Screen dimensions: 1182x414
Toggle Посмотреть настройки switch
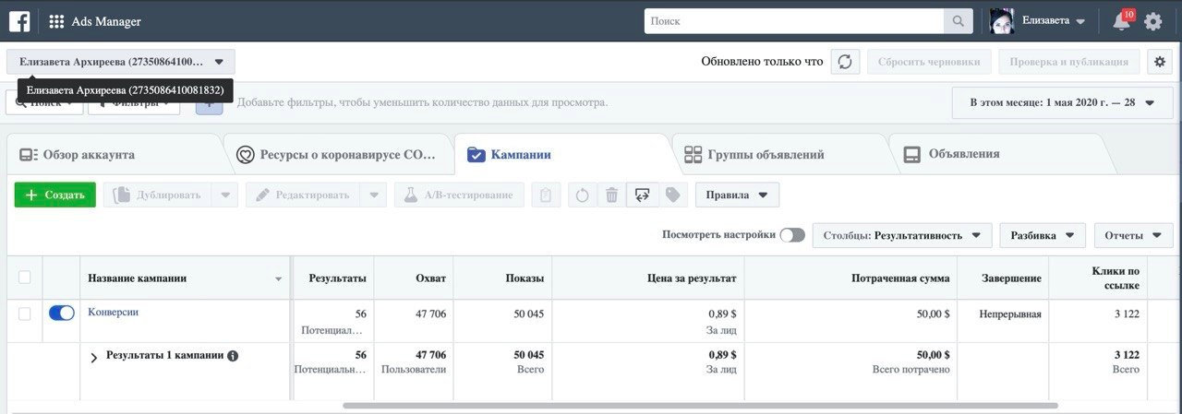pyautogui.click(x=792, y=235)
